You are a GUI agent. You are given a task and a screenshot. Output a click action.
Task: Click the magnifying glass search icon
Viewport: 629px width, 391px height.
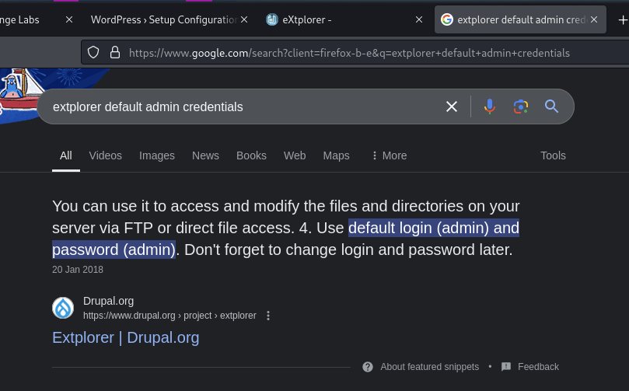[x=551, y=106]
